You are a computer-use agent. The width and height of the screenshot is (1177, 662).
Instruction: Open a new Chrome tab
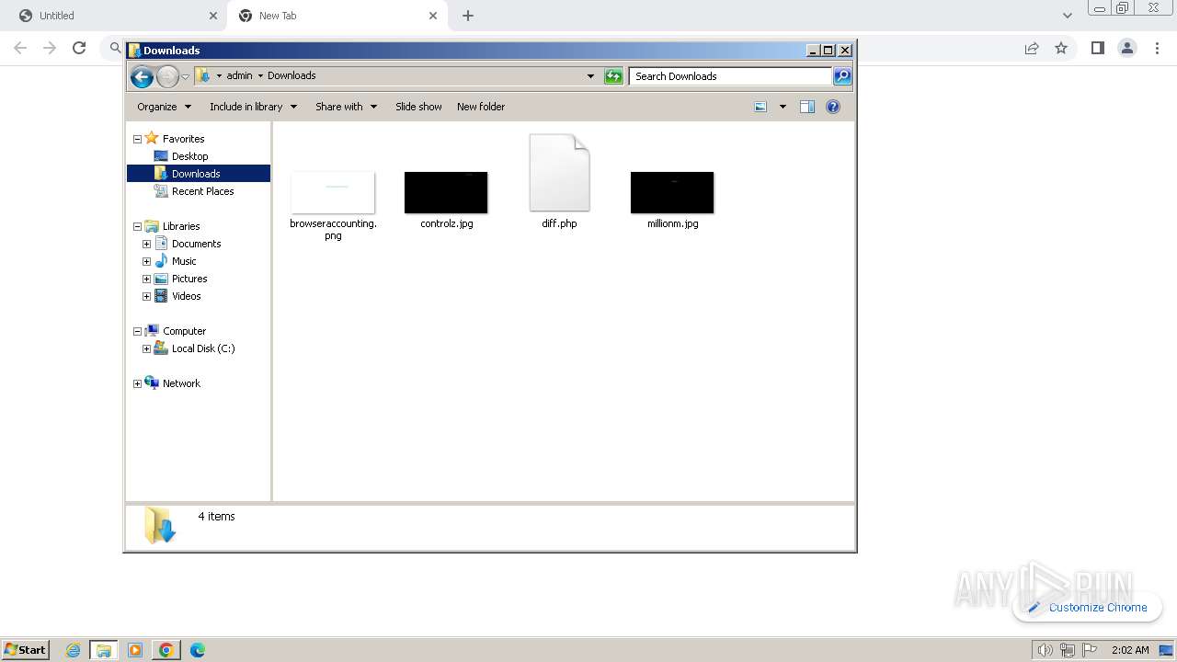click(468, 16)
